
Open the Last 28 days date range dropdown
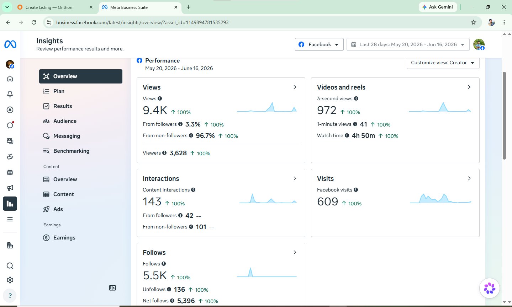[x=408, y=44]
